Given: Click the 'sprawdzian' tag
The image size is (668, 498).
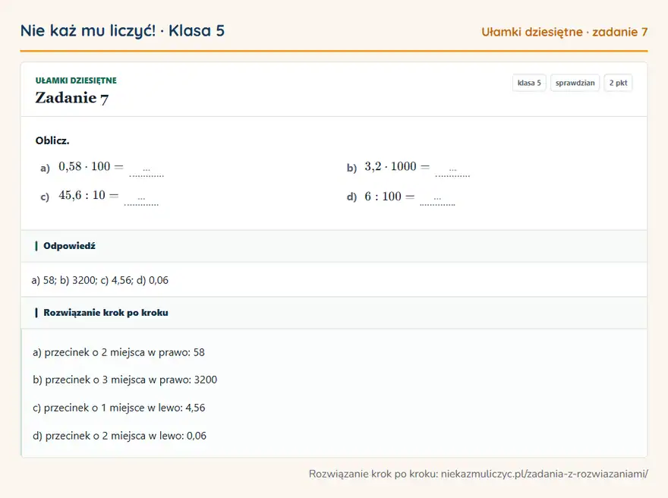Looking at the screenshot, I should coord(575,83).
